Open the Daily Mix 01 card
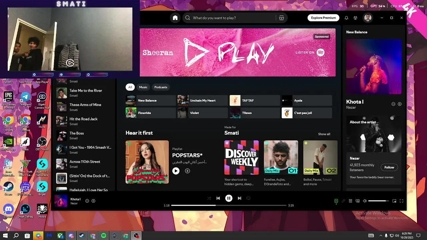The height and width of the screenshot is (240, 427). pyautogui.click(x=281, y=157)
